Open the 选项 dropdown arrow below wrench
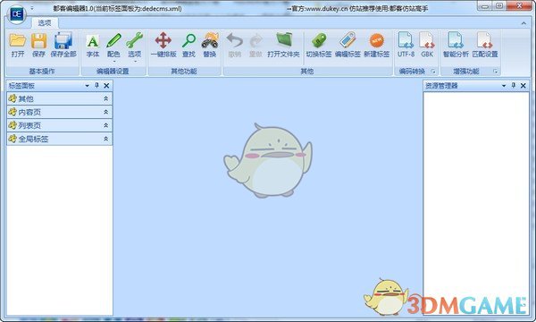The image size is (536, 322). click(x=136, y=62)
